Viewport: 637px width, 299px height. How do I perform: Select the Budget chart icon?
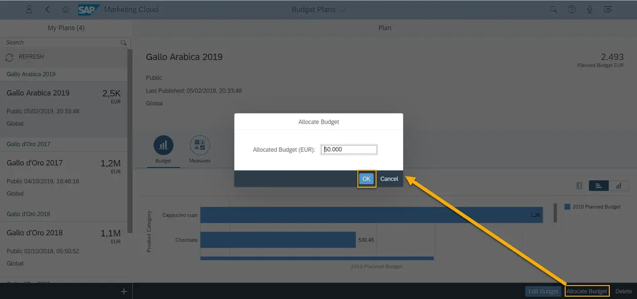coord(163,146)
